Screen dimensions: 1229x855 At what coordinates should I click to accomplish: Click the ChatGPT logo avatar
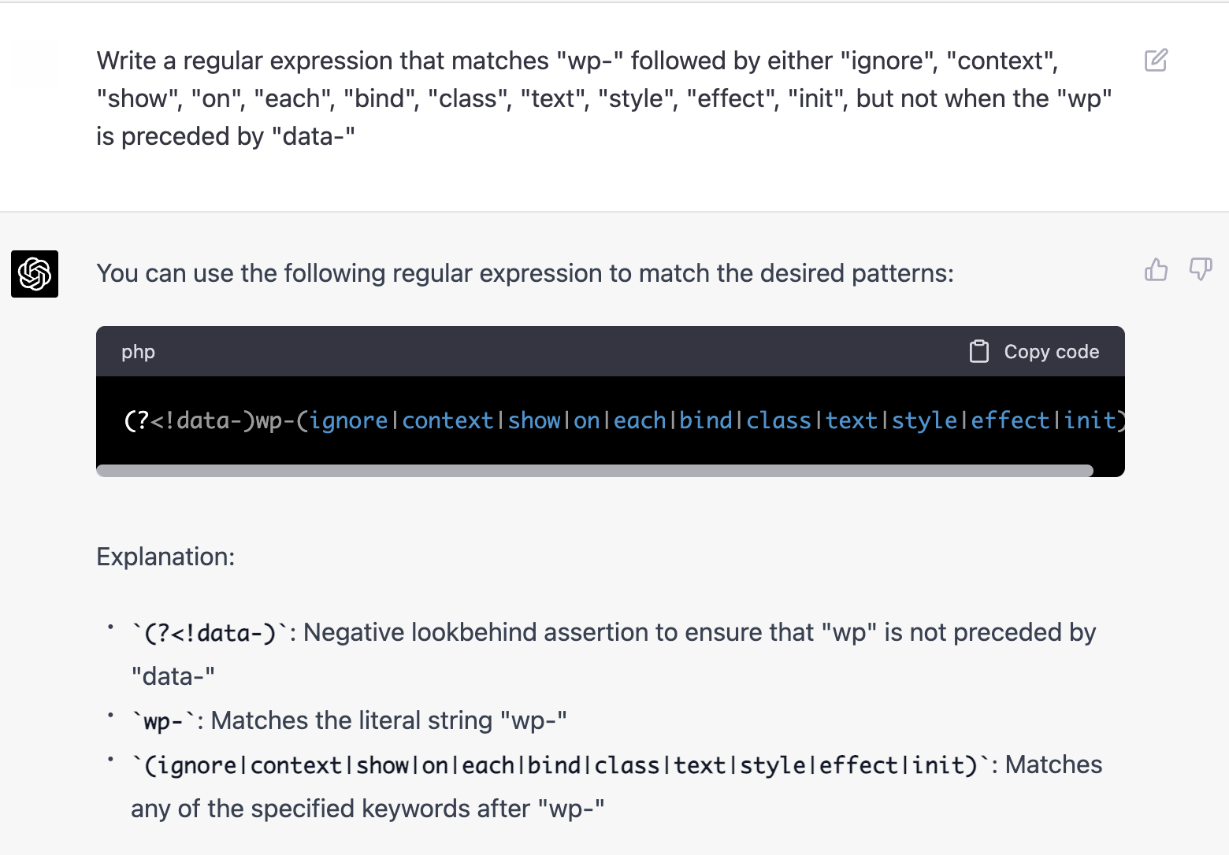34,274
